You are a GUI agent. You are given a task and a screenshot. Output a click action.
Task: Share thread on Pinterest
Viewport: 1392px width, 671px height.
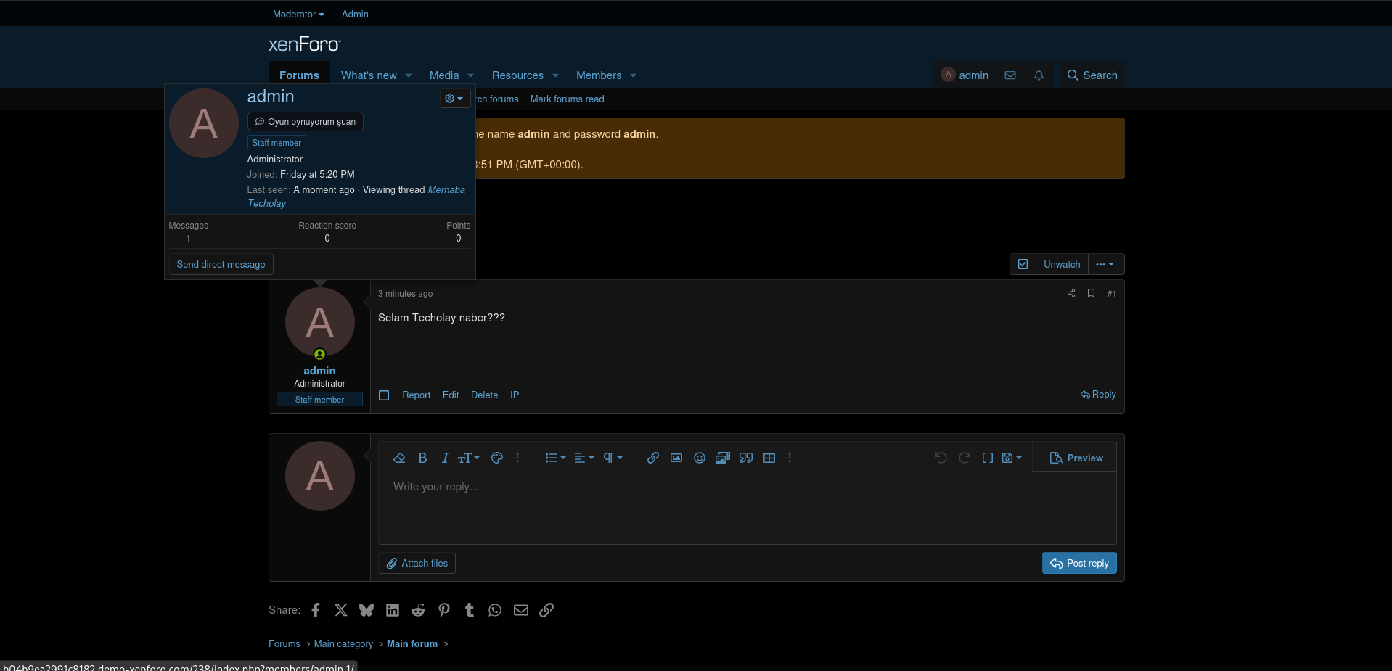point(444,610)
